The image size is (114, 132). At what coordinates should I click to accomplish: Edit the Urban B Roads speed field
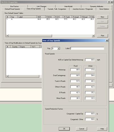tap(90, 92)
